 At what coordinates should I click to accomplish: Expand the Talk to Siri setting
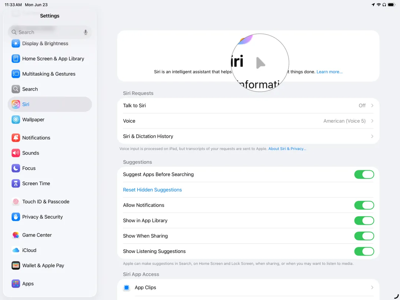pyautogui.click(x=248, y=106)
